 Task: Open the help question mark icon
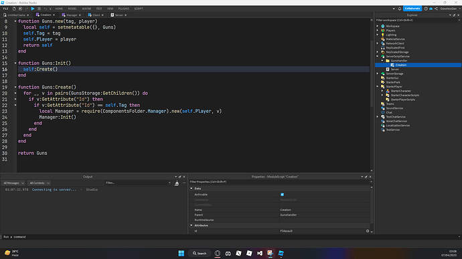[426, 9]
